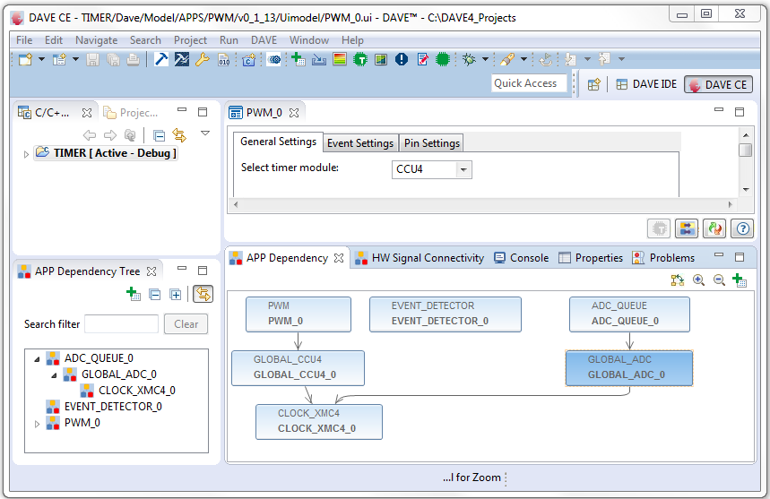Click the Manual Resource Assignment chip button
This screenshot has width=770, height=499.
pyautogui.click(x=659, y=228)
